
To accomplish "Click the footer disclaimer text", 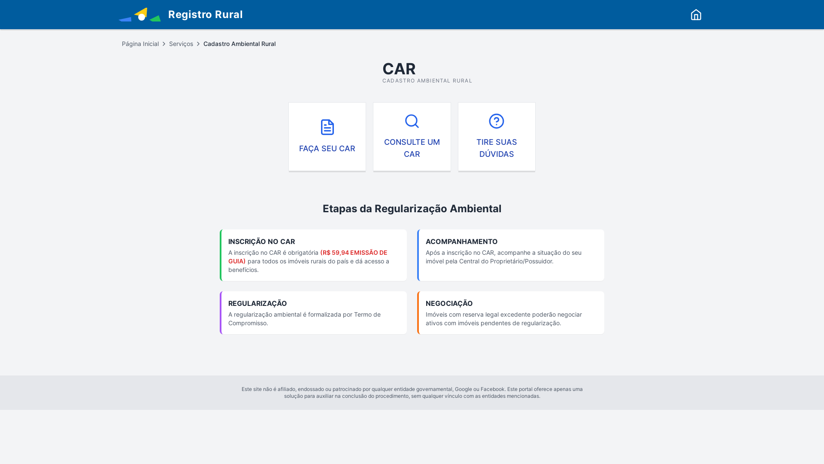I will click(x=412, y=393).
